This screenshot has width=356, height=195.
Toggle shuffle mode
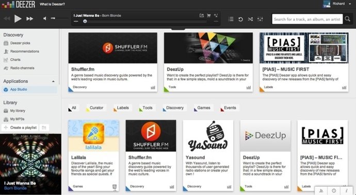pos(250,19)
